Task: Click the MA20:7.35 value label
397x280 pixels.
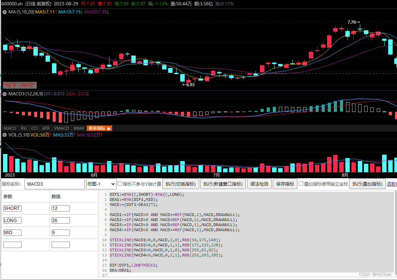Action: pyautogui.click(x=97, y=12)
